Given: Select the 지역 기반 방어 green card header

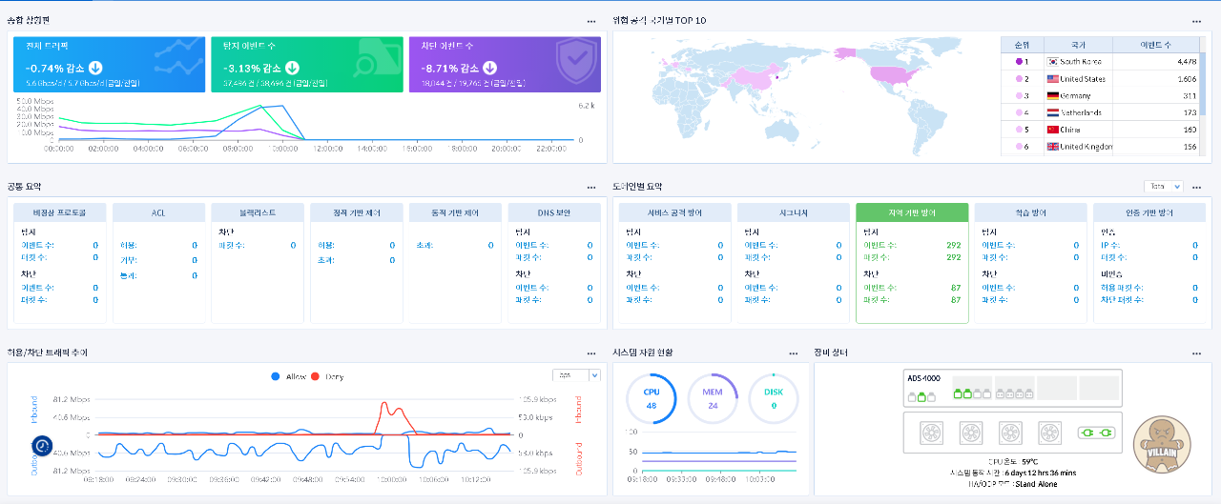Looking at the screenshot, I should 912,212.
